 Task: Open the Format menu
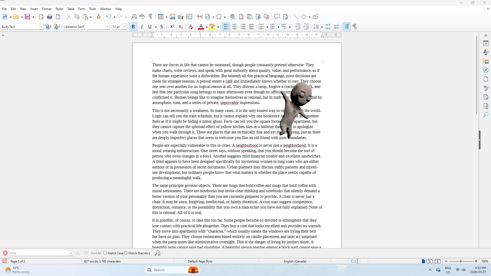pyautogui.click(x=47, y=9)
